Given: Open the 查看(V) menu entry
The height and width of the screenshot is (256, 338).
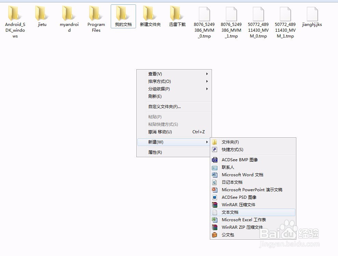Looking at the screenshot, I should [x=174, y=74].
